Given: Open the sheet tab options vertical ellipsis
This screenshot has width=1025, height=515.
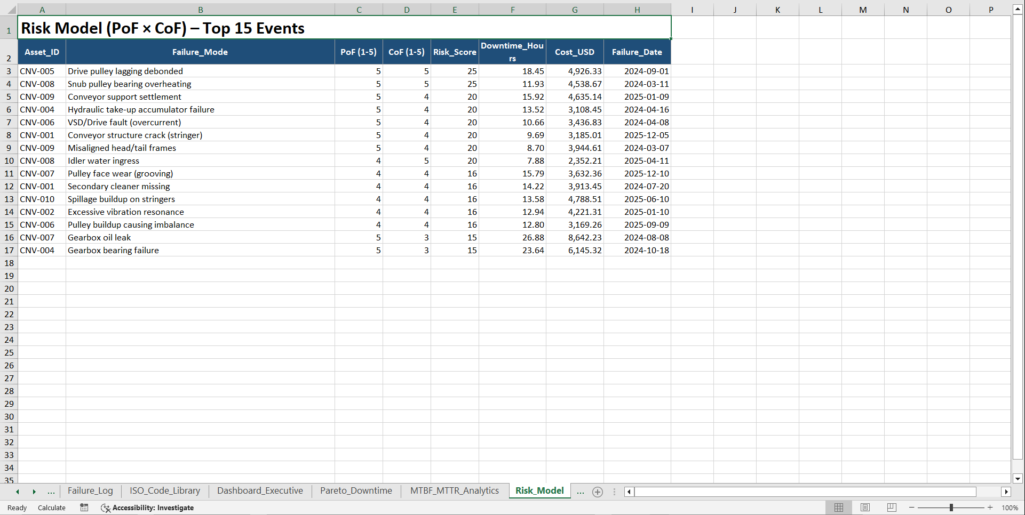Looking at the screenshot, I should (614, 492).
